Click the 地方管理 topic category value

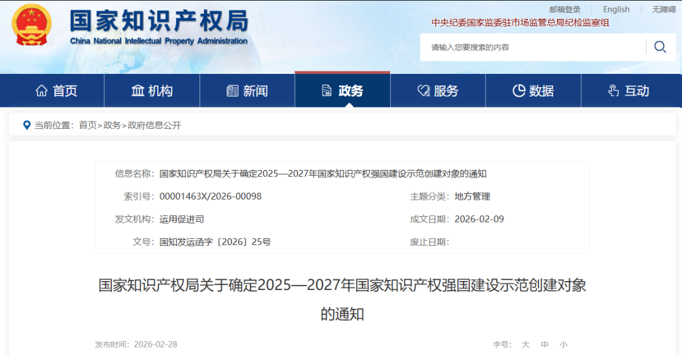pyautogui.click(x=472, y=196)
